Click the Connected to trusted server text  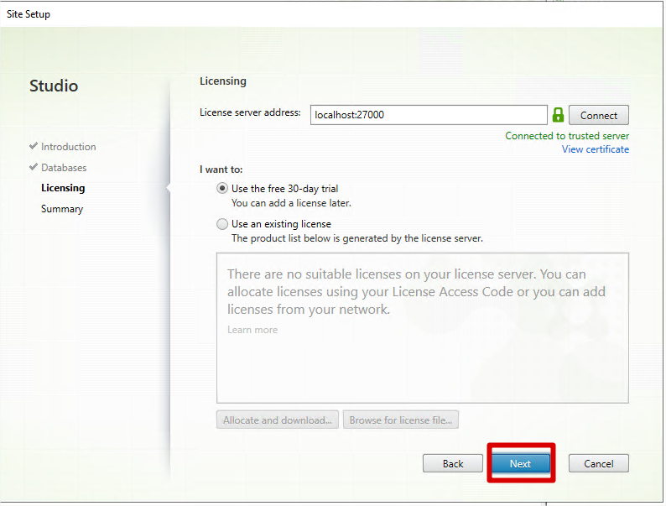pyautogui.click(x=567, y=136)
